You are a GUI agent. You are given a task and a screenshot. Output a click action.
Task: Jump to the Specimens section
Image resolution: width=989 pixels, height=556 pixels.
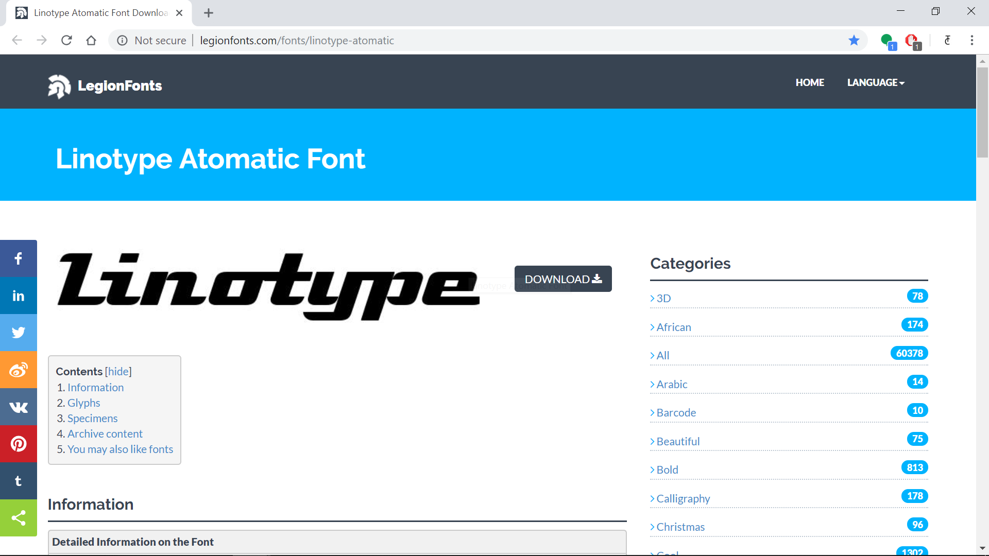pos(93,418)
